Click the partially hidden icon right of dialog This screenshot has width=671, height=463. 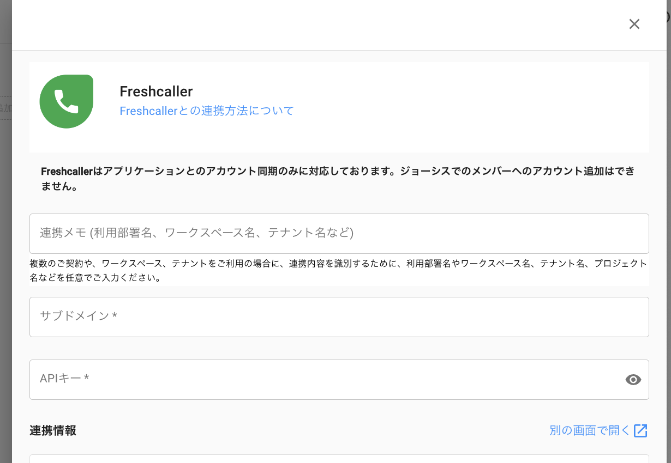click(x=668, y=16)
